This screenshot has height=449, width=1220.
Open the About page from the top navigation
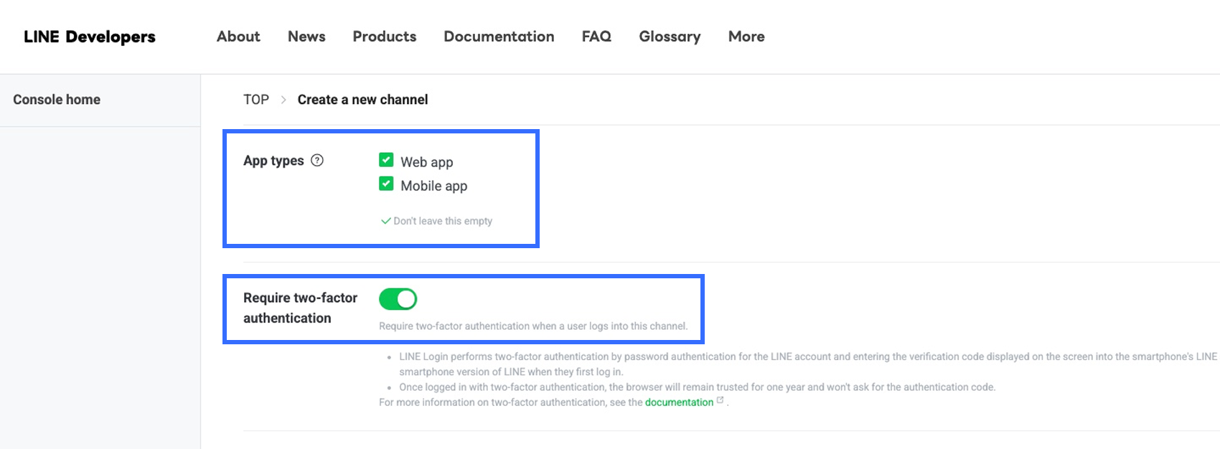pos(238,37)
